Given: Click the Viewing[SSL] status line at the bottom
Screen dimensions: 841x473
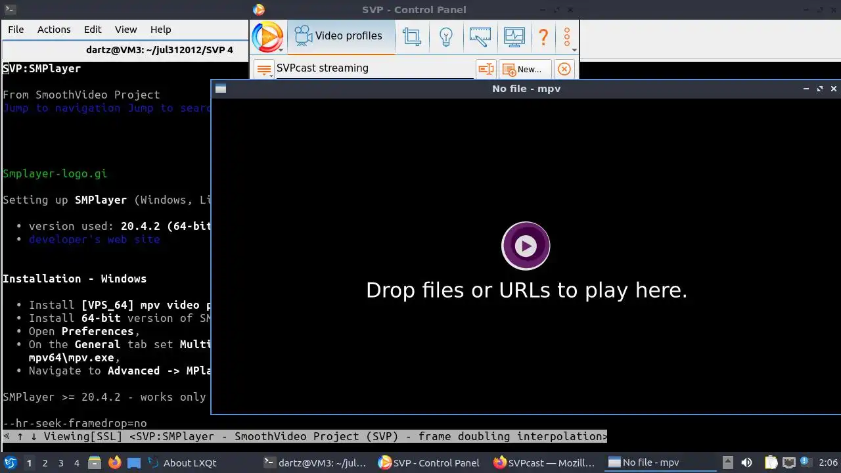Looking at the screenshot, I should point(305,436).
